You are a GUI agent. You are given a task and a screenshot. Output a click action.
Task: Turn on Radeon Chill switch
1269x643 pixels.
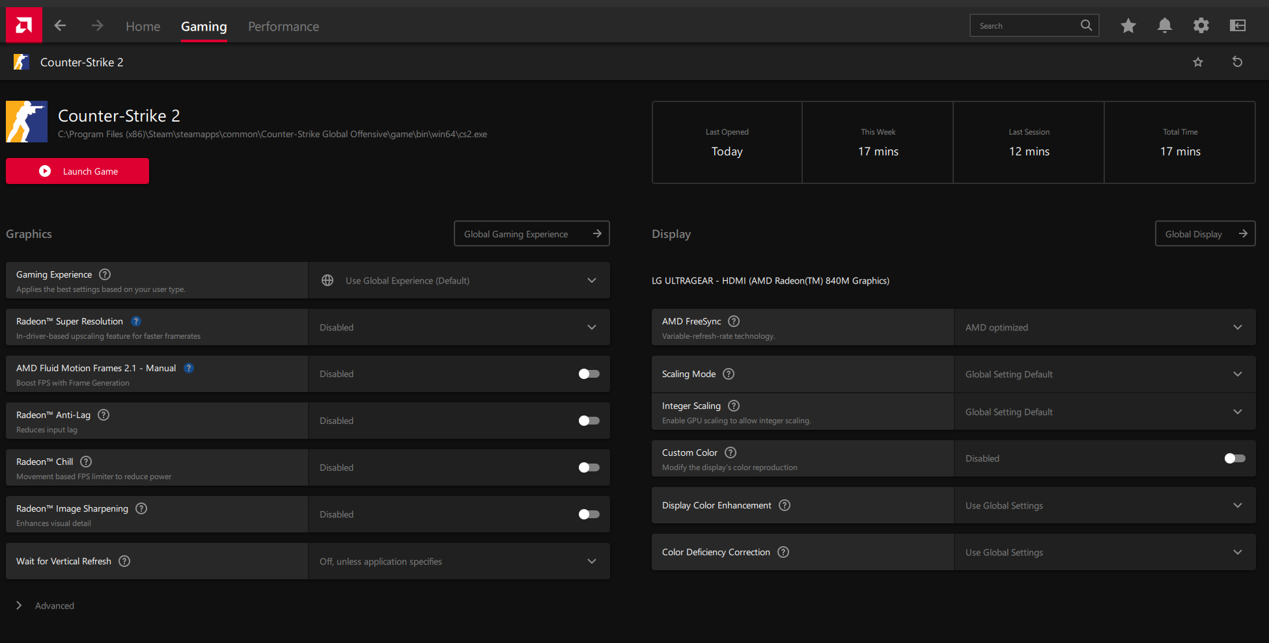tap(589, 467)
